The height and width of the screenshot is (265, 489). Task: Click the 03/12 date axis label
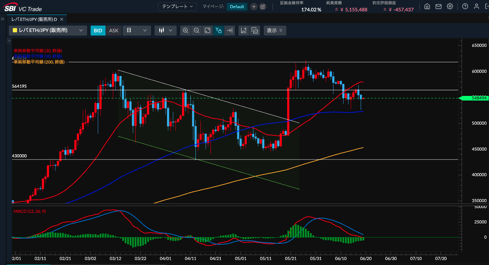tap(115, 259)
